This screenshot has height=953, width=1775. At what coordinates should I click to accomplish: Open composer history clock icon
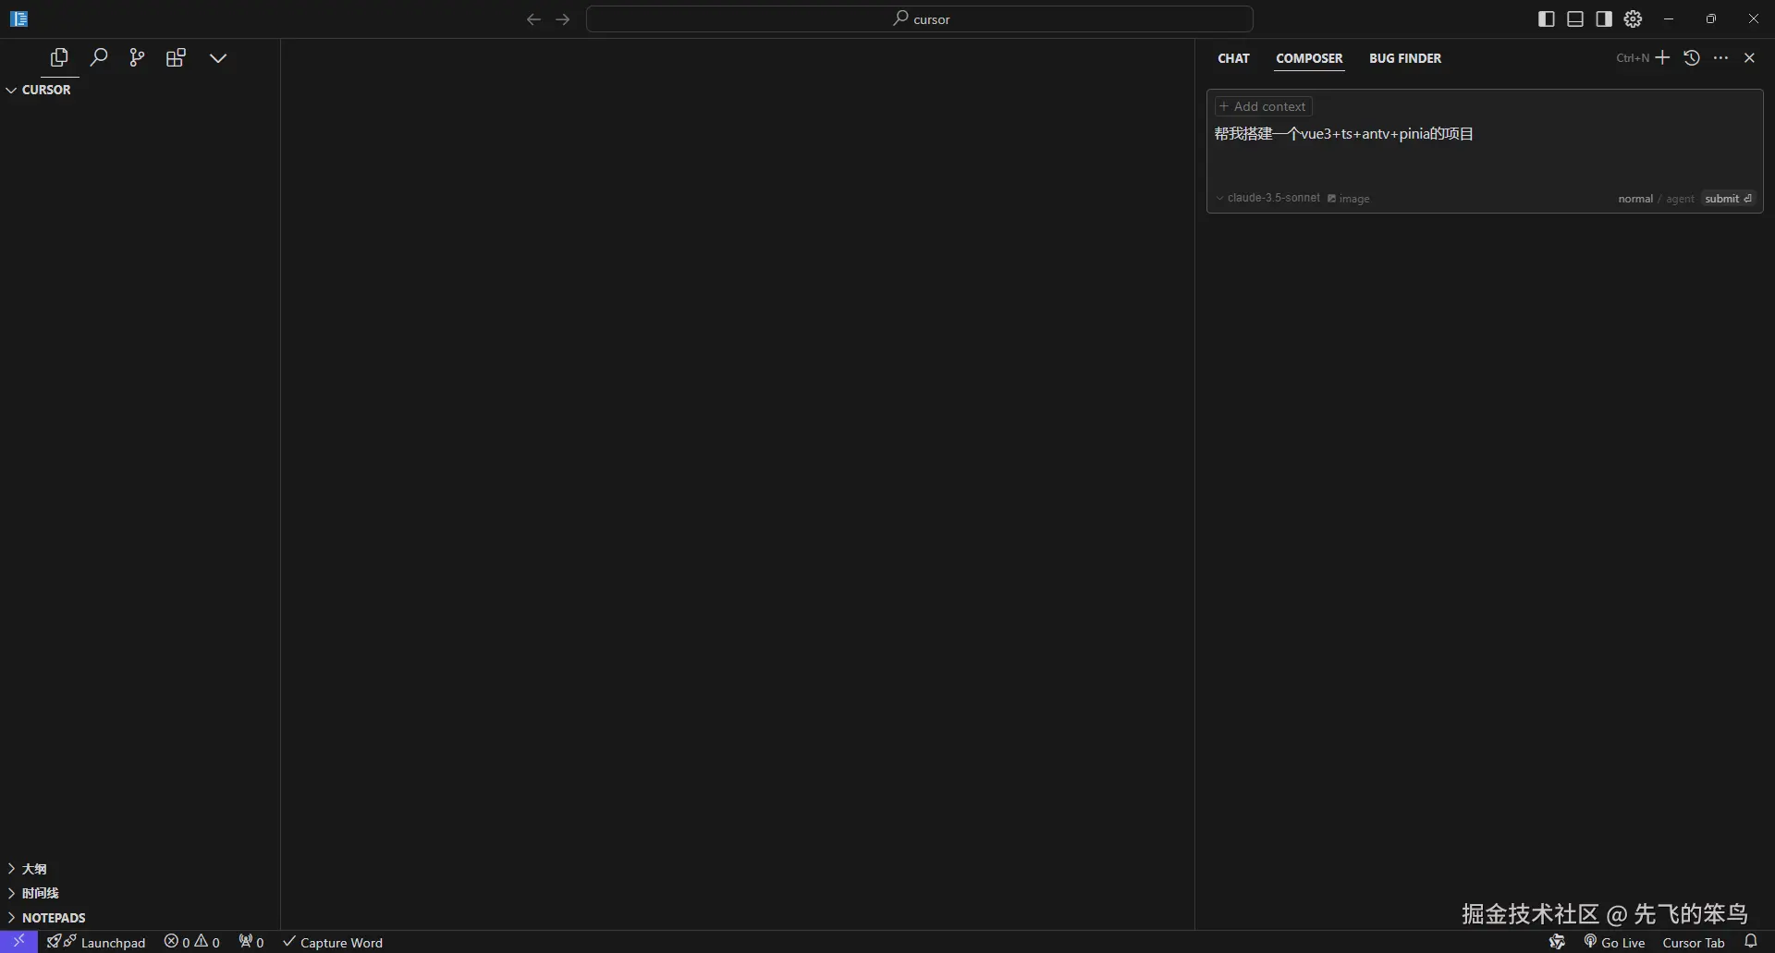(x=1692, y=57)
